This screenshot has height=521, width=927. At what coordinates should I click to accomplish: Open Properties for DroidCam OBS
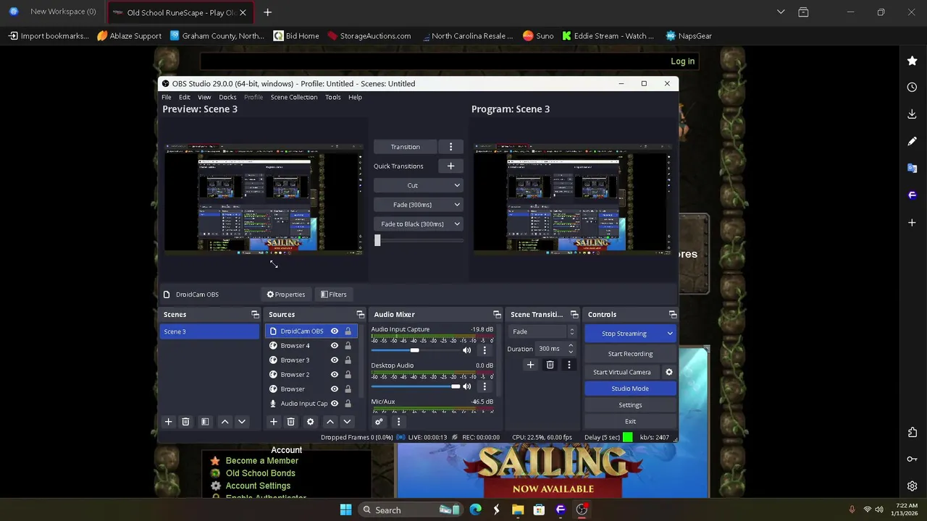click(286, 295)
